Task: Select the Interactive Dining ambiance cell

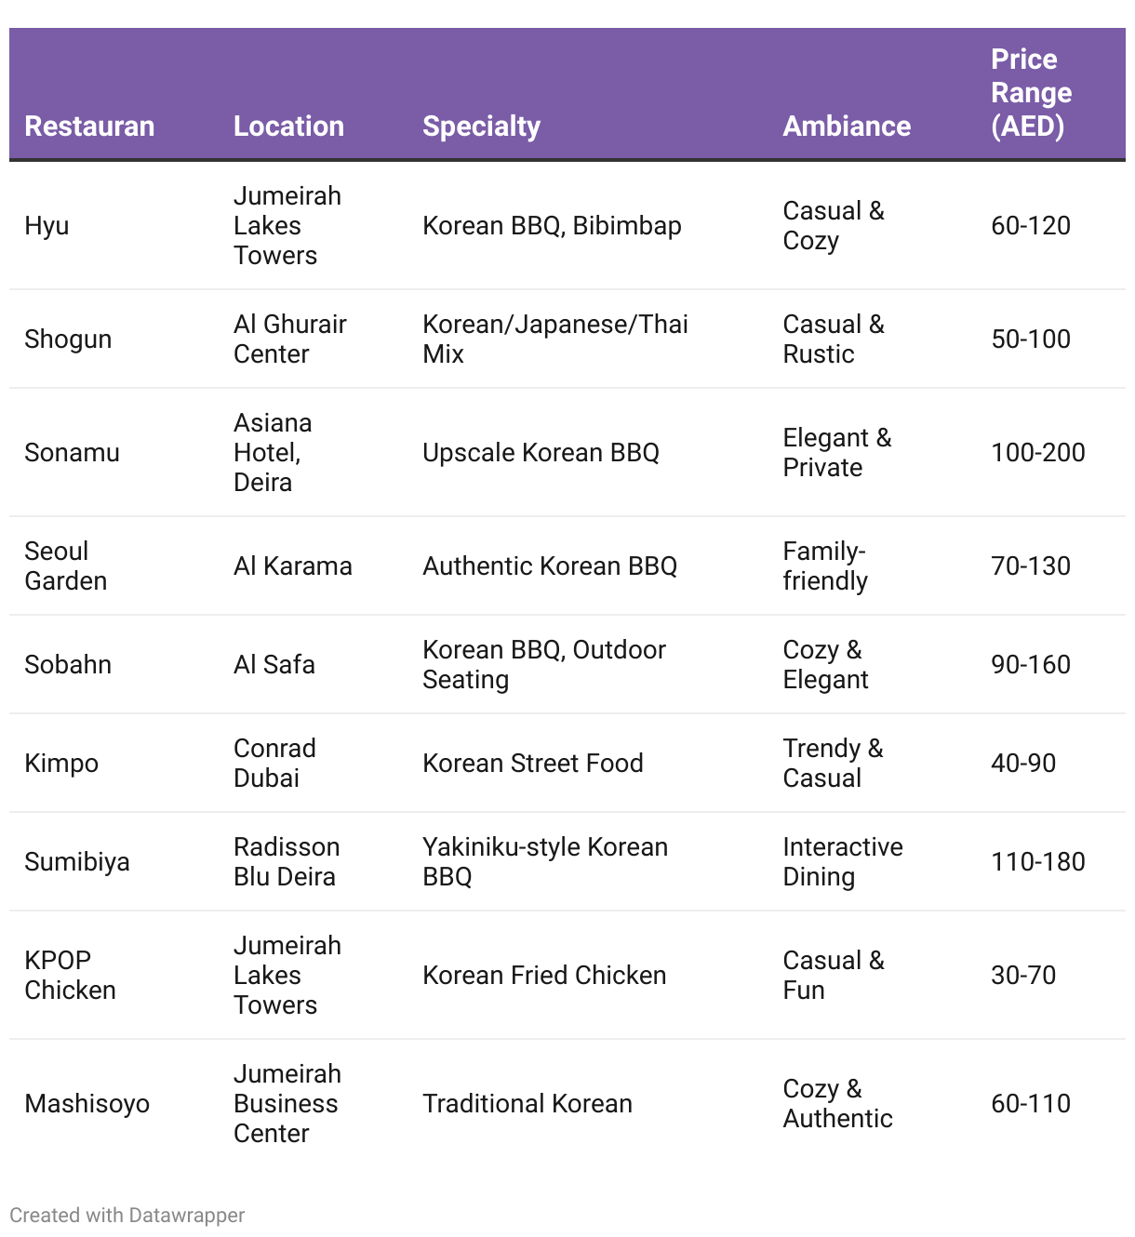Action: (x=843, y=862)
